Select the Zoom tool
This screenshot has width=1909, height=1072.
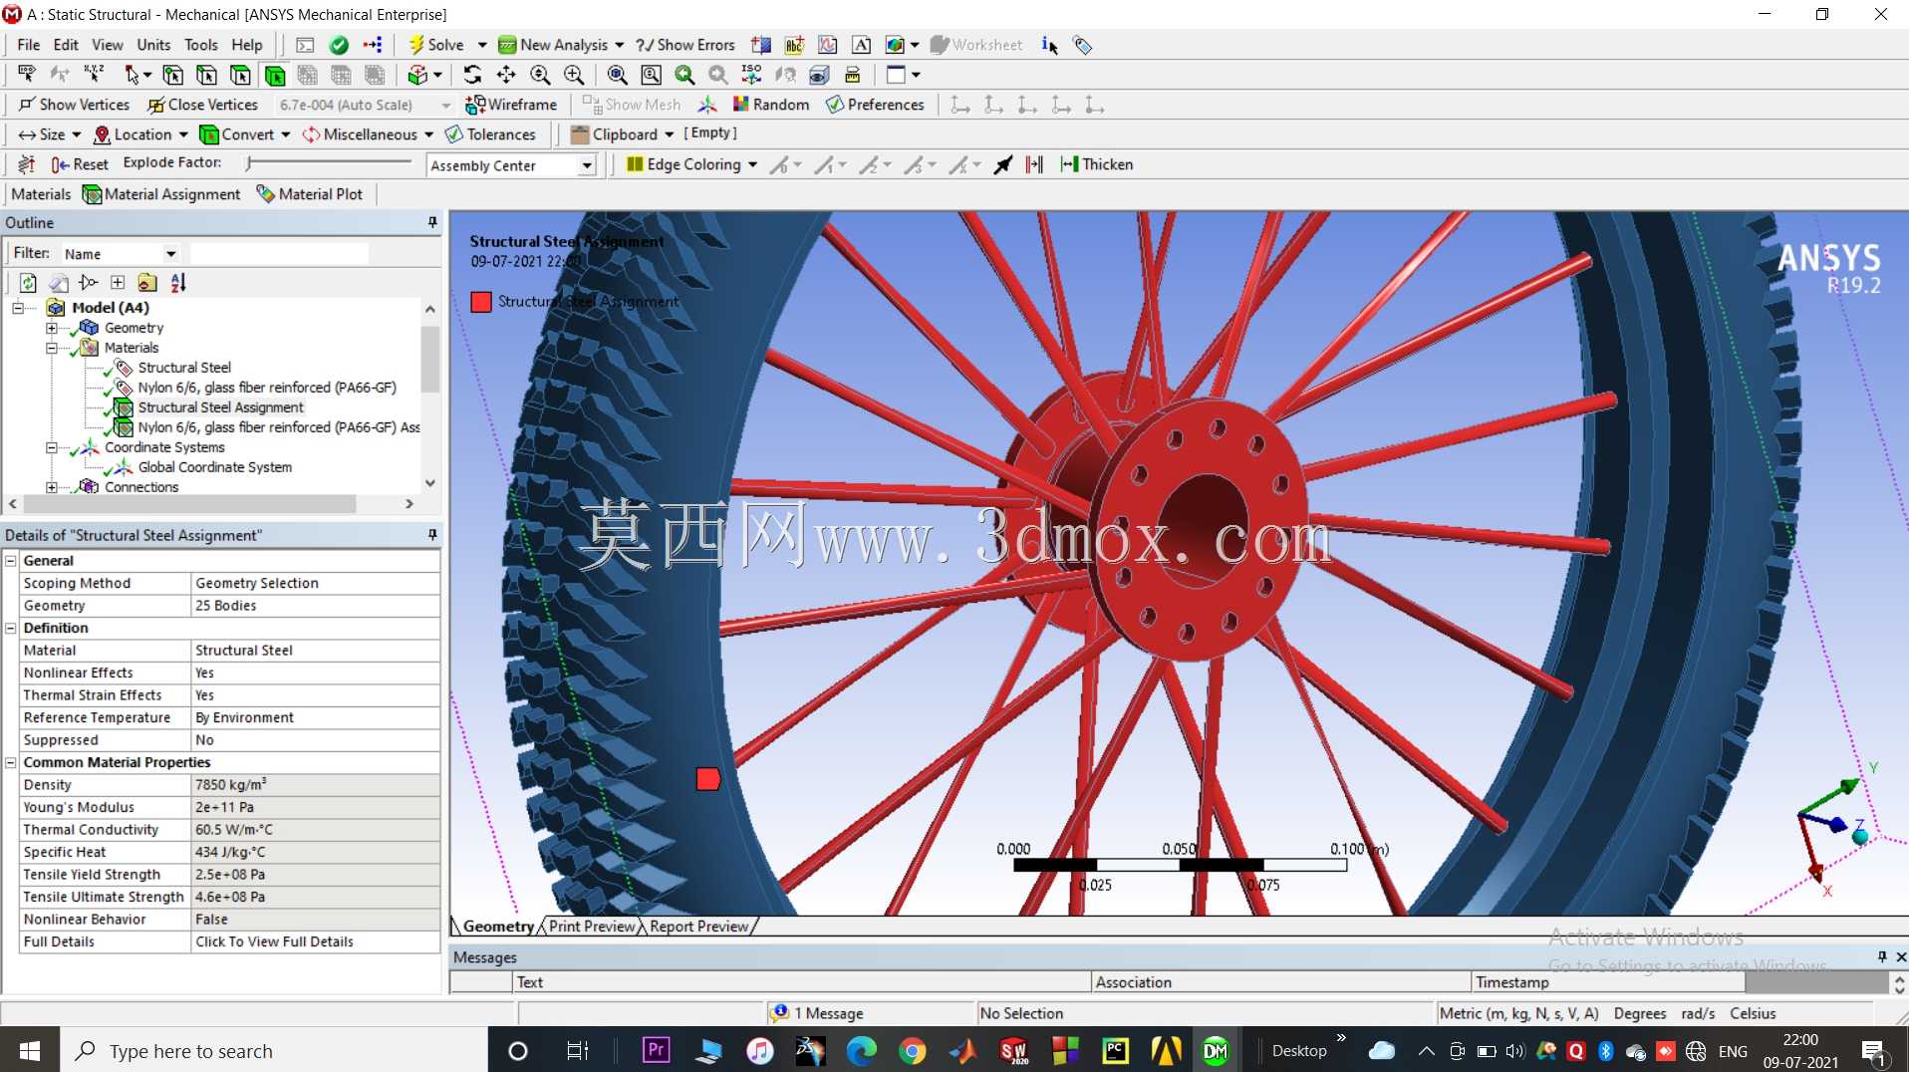click(540, 75)
